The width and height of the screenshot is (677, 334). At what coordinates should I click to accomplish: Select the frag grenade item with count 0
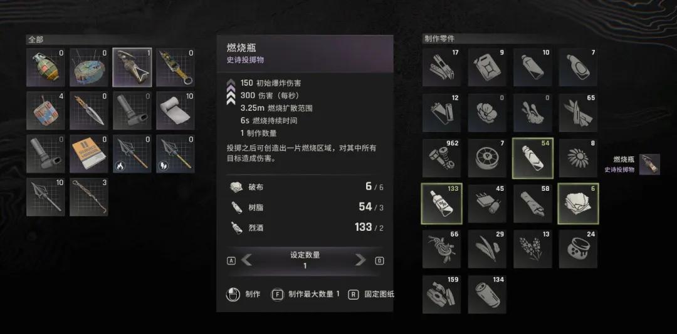[x=46, y=67]
